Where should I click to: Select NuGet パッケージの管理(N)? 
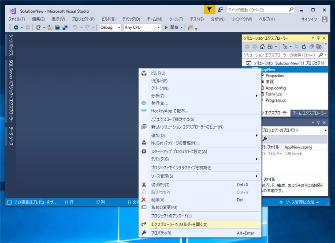[x=200, y=143]
